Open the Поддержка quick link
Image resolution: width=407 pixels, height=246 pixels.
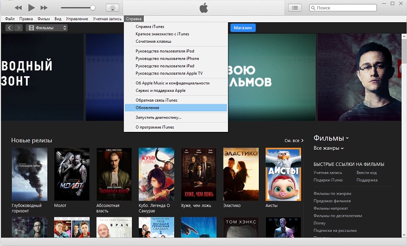367,180
